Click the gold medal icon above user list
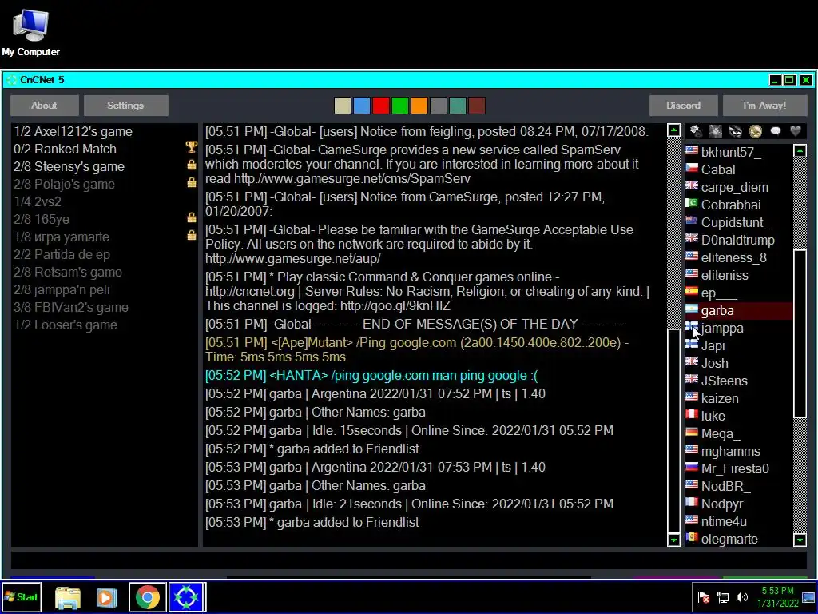 [x=756, y=131]
